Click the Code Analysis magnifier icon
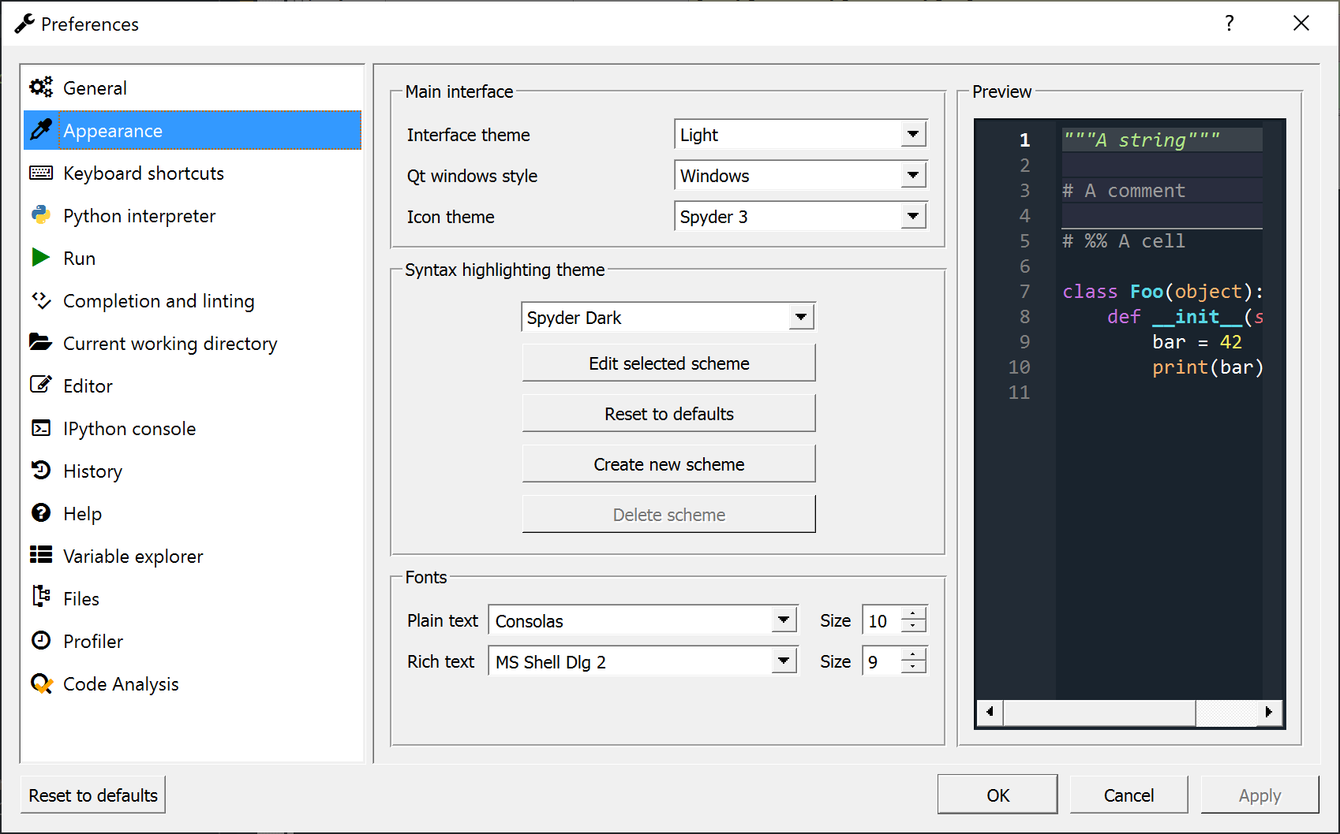This screenshot has width=1340, height=834. tap(41, 683)
